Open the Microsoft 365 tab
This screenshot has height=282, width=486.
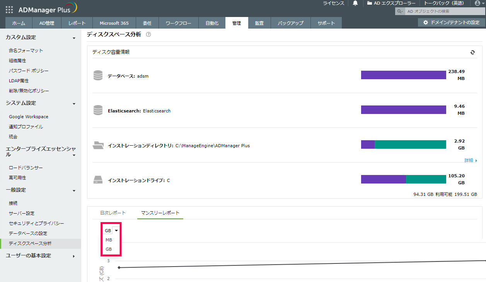[114, 23]
